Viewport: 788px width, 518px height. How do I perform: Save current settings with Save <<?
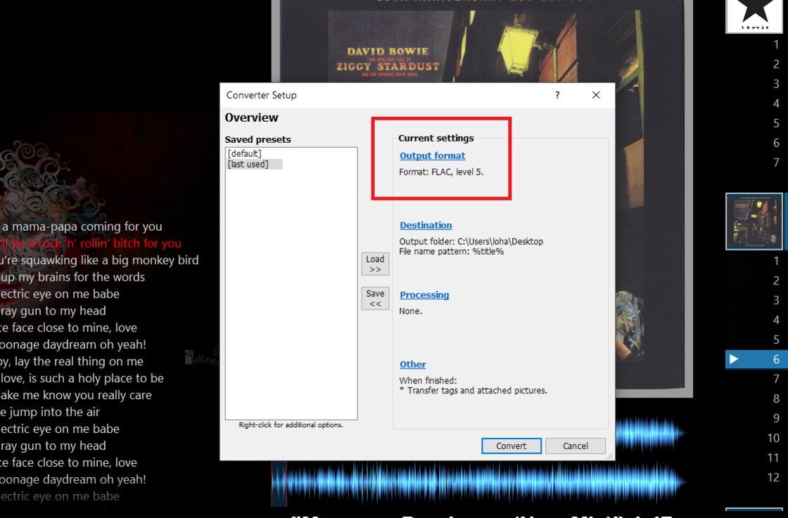pos(375,298)
